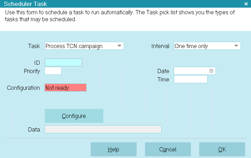This screenshot has height=158, width=251.
Task: Expand the Interval dropdown arrow
Action: pos(236,46)
